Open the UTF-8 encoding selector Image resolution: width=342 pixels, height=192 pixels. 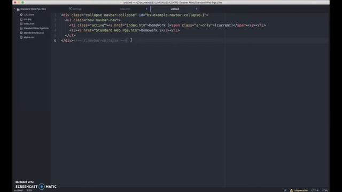click(x=315, y=190)
